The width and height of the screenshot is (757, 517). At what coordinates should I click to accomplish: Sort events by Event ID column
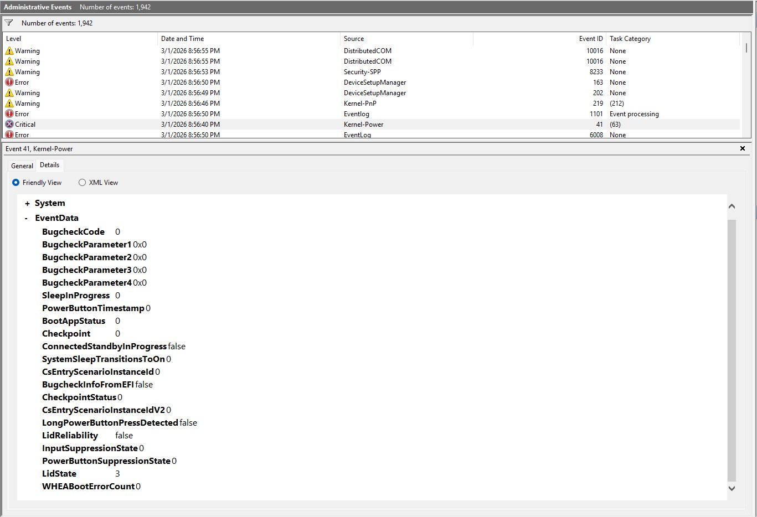pos(590,39)
